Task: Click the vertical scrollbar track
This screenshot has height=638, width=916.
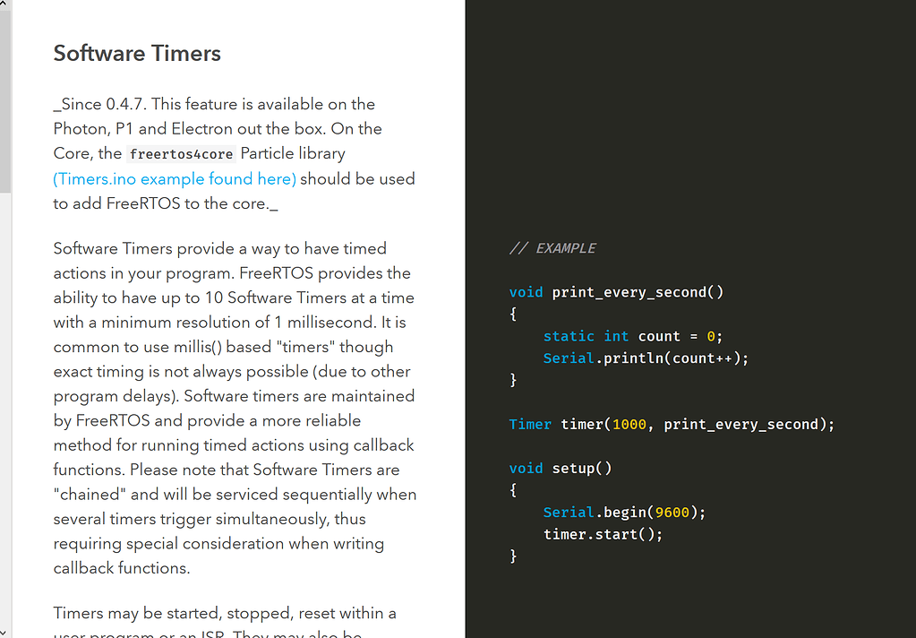Action: pyautogui.click(x=5, y=358)
